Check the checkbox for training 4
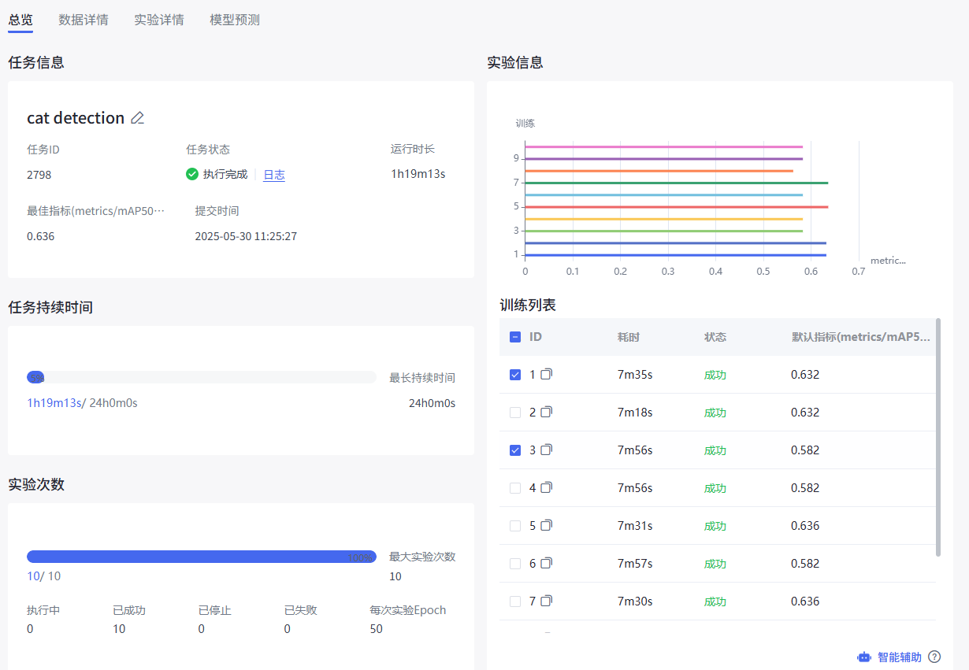This screenshot has width=969, height=670. pyautogui.click(x=515, y=488)
